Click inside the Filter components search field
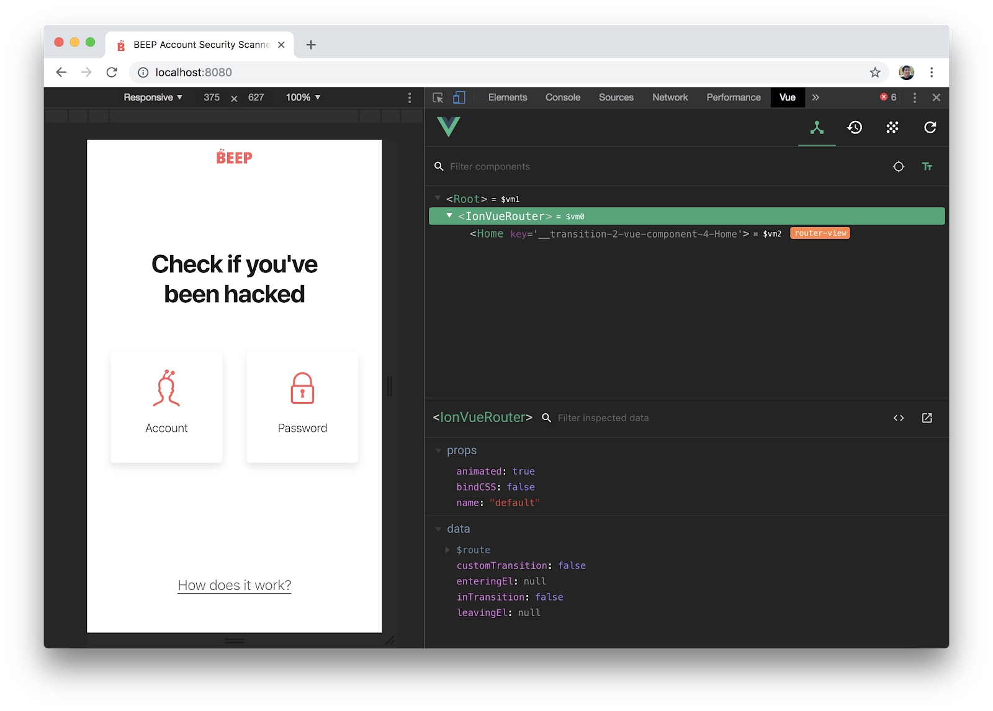993x711 pixels. pos(490,166)
